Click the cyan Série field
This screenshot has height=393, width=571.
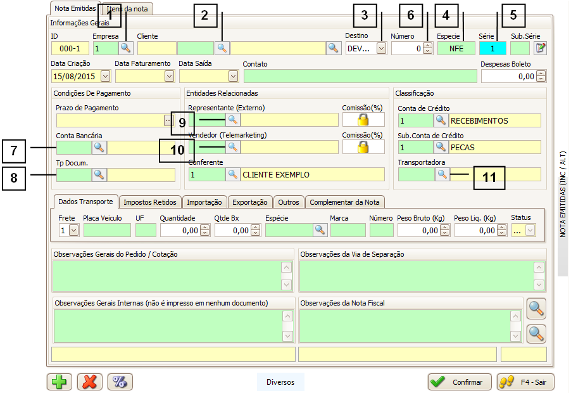[x=493, y=48]
